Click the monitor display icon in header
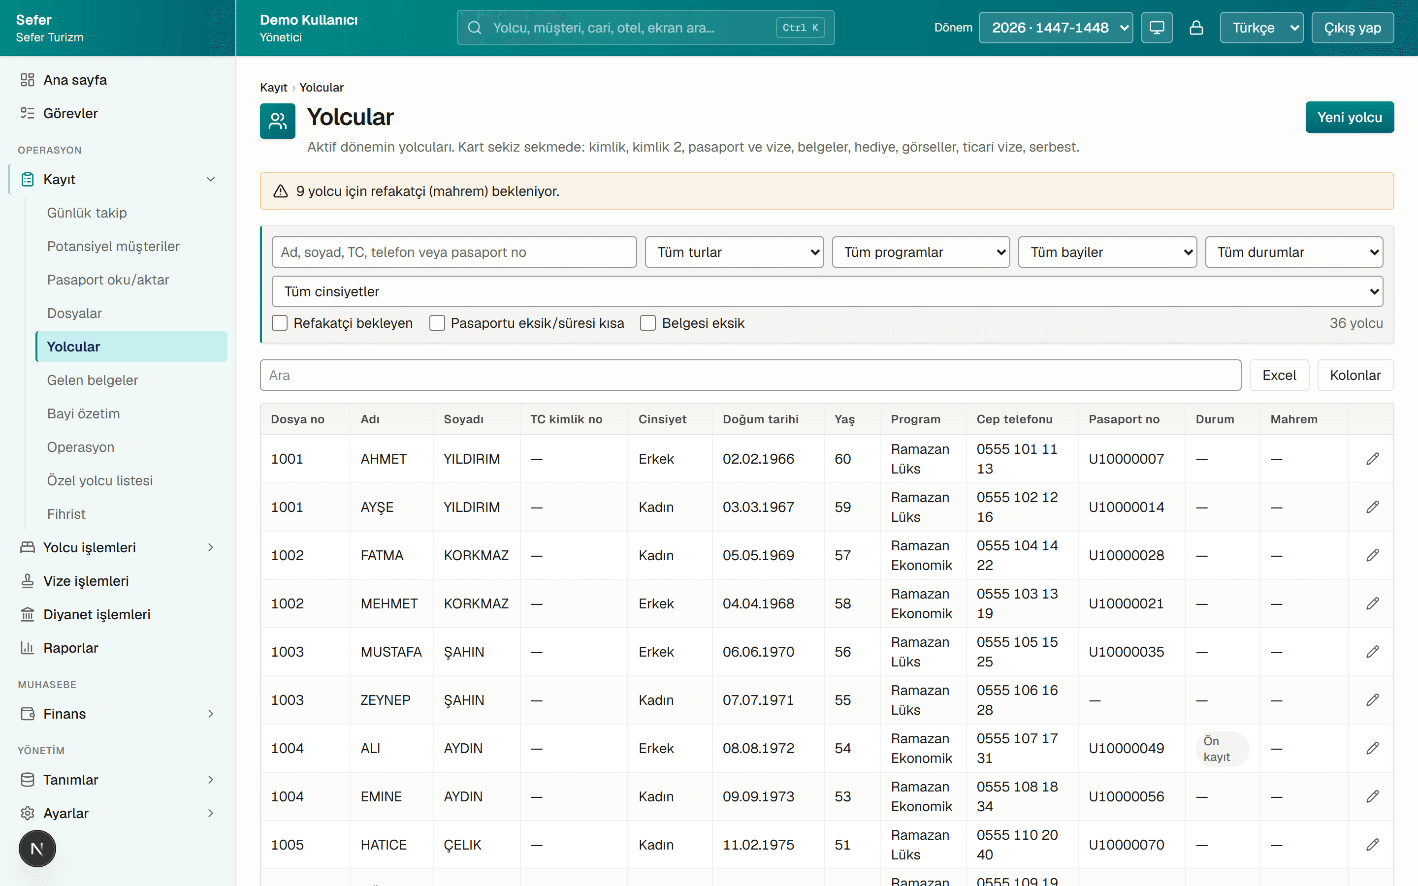Screen dimensions: 1418x886 (x=1157, y=28)
